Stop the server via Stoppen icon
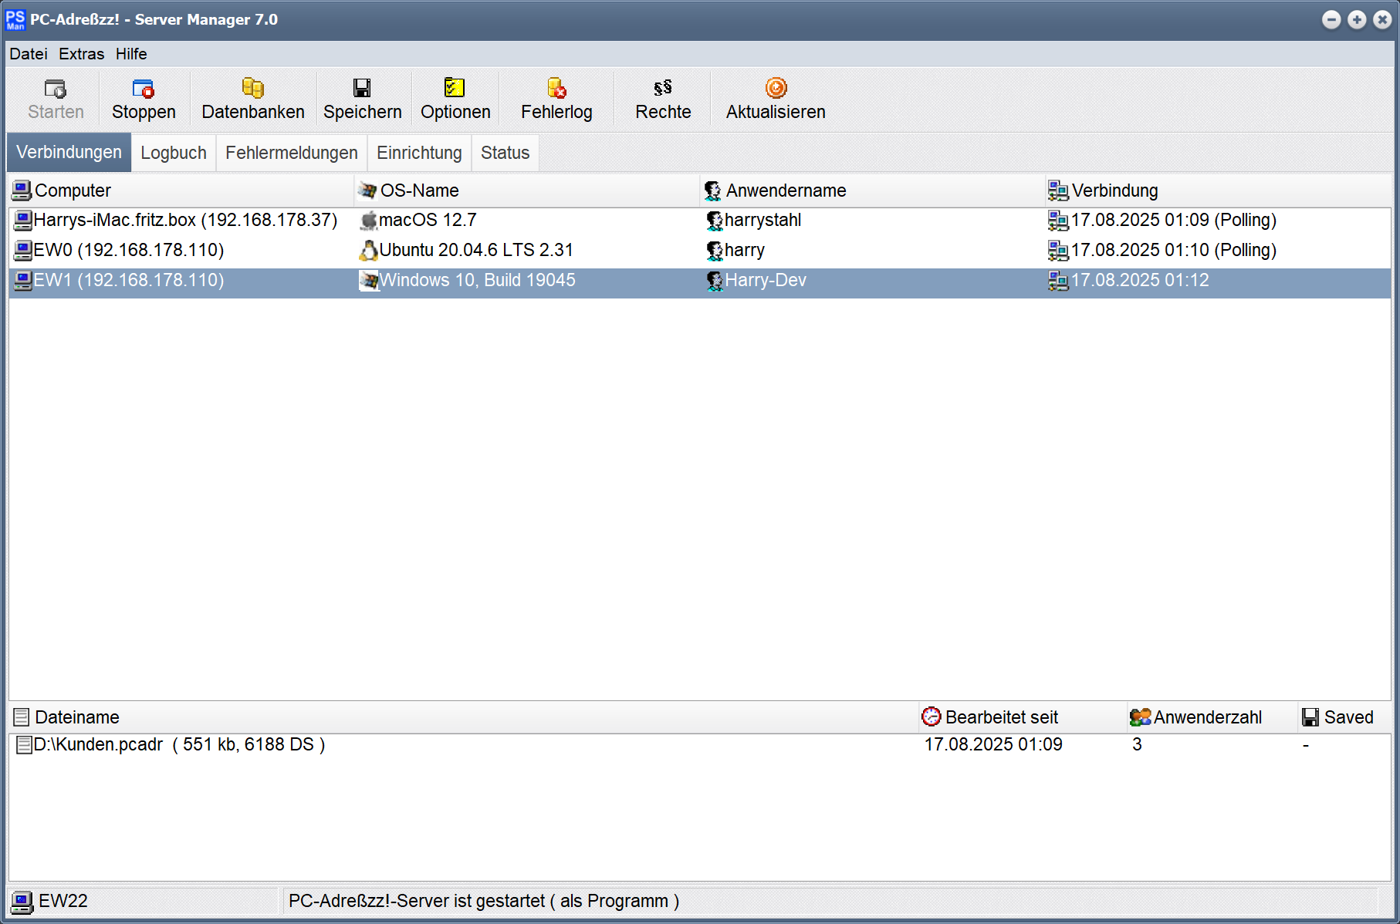The image size is (1400, 924). (x=144, y=89)
